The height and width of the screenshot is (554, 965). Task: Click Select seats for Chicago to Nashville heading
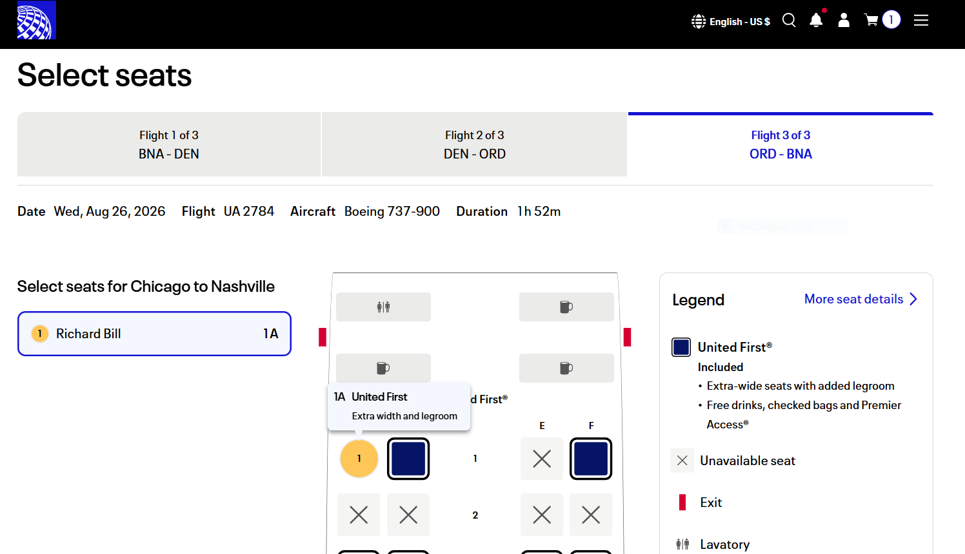(146, 287)
